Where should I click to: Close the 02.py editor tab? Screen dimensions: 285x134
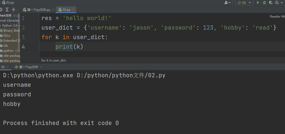tap(74, 10)
